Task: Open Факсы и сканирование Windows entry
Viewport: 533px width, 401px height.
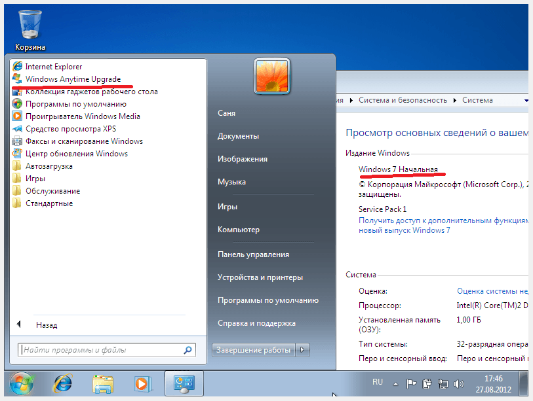Action: (85, 141)
